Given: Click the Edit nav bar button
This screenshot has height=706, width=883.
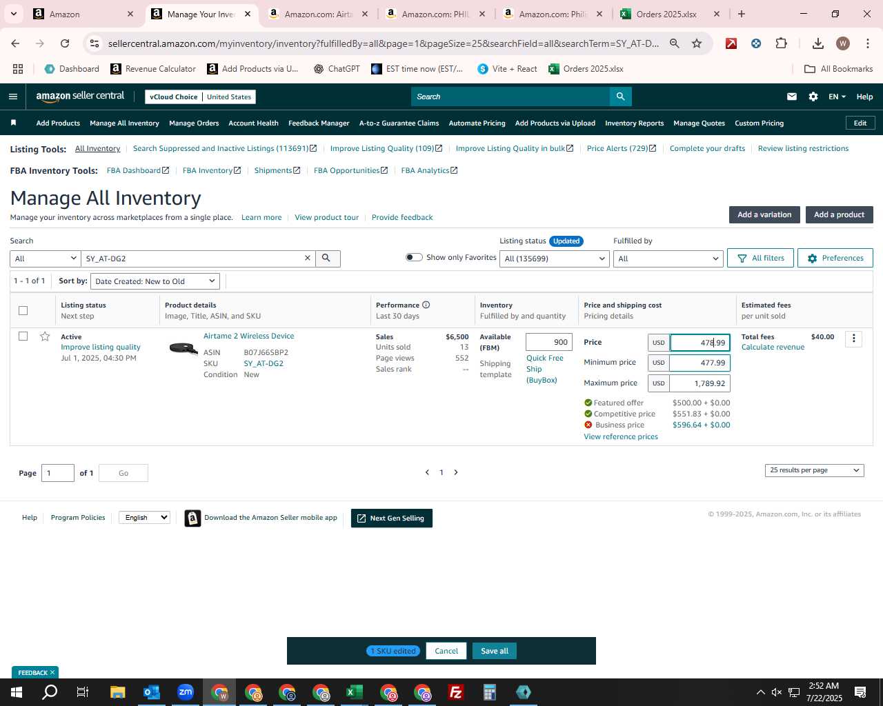Looking at the screenshot, I should pyautogui.click(x=860, y=123).
